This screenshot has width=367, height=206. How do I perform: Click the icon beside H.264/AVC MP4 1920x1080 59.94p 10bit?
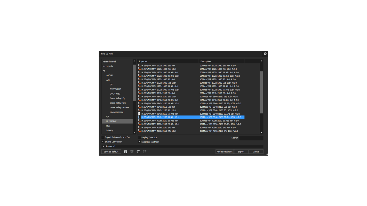[139, 90]
